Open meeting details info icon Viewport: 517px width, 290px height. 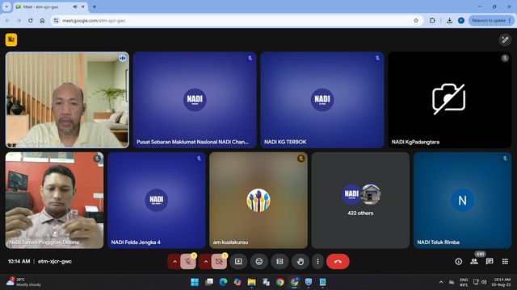click(x=459, y=261)
